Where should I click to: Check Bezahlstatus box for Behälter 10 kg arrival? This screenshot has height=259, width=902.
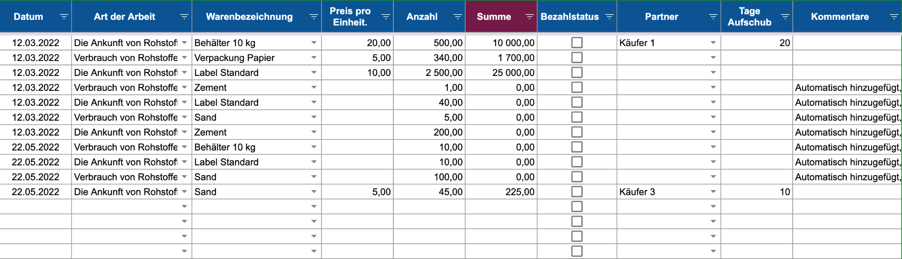(577, 43)
